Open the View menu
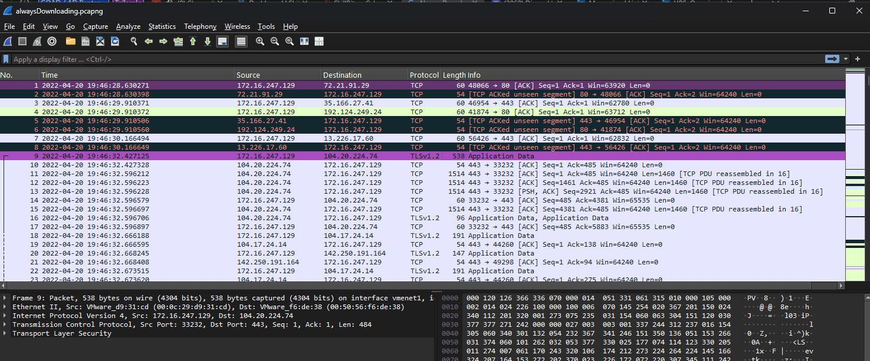Viewport: 870px width, 361px height. tap(50, 27)
